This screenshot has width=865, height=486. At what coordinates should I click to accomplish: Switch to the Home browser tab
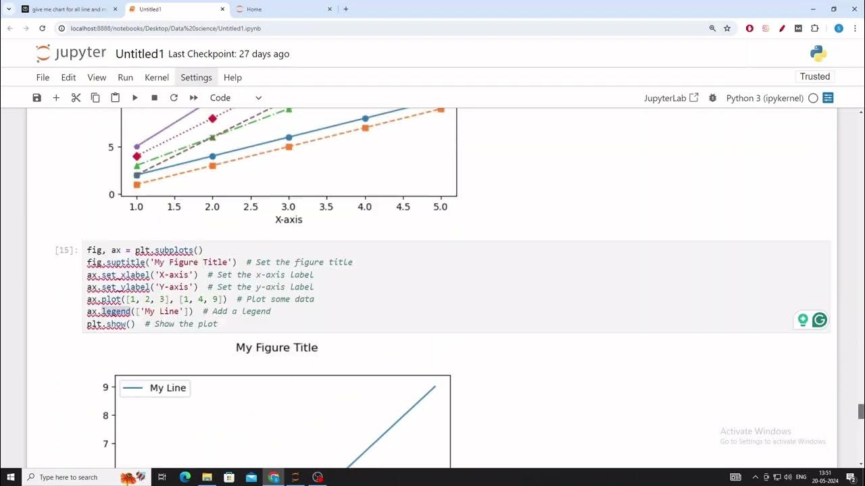coord(284,9)
